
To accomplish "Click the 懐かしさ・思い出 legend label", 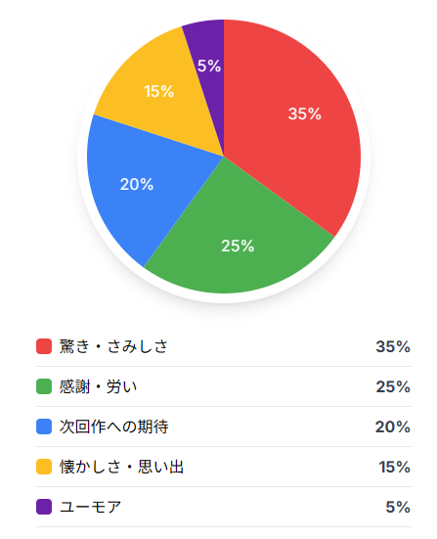I will click(121, 467).
